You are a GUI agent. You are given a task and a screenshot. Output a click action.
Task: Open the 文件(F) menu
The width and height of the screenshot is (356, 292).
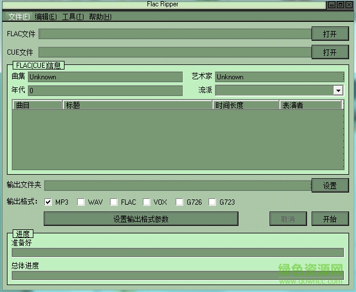[19, 17]
